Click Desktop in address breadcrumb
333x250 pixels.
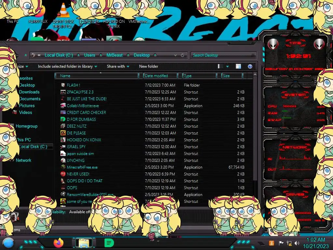point(142,55)
